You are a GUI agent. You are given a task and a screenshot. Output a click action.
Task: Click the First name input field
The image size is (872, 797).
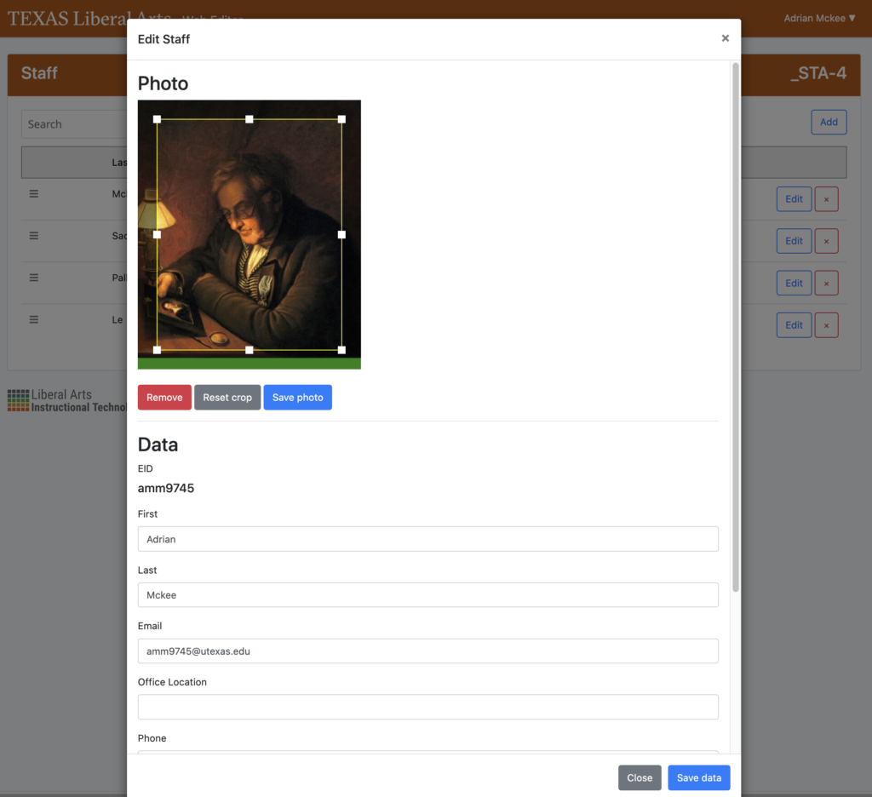[x=428, y=539]
